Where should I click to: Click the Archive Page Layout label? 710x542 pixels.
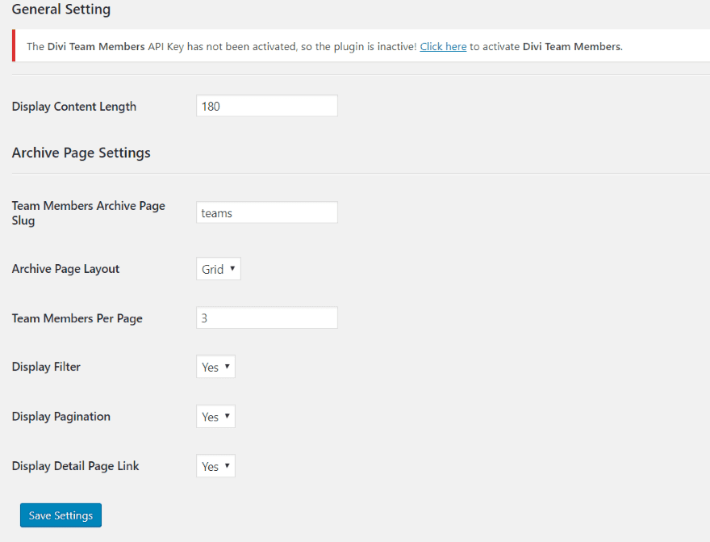click(x=65, y=269)
